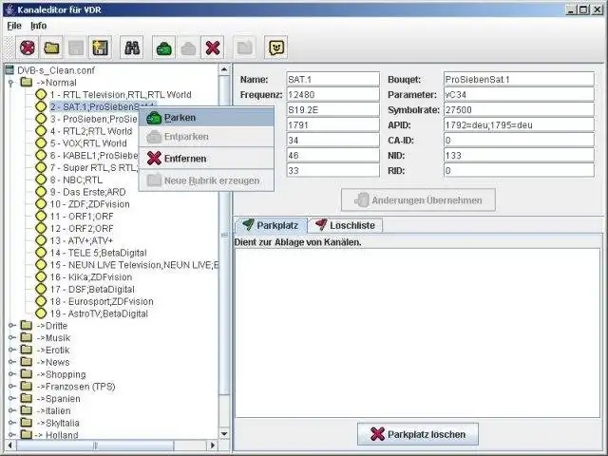Click the folder icon of ->News
Screen dimensions: 608x456
(27, 362)
